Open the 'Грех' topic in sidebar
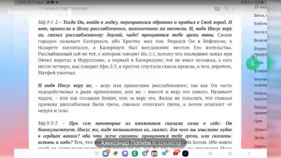This screenshot has width=281, height=158. click(x=258, y=121)
